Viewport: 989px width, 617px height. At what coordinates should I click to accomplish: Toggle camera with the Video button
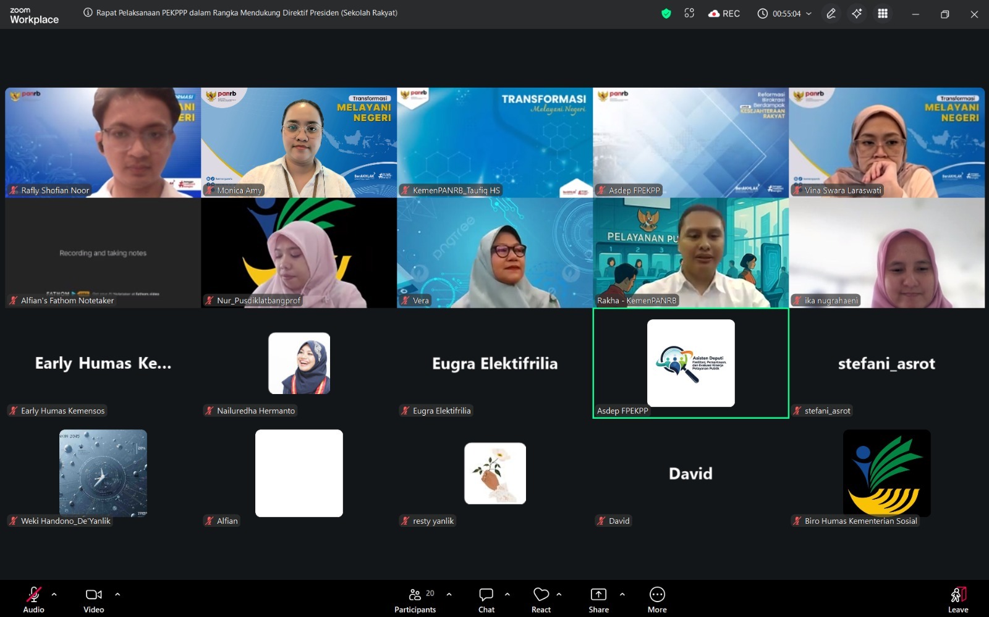click(94, 600)
